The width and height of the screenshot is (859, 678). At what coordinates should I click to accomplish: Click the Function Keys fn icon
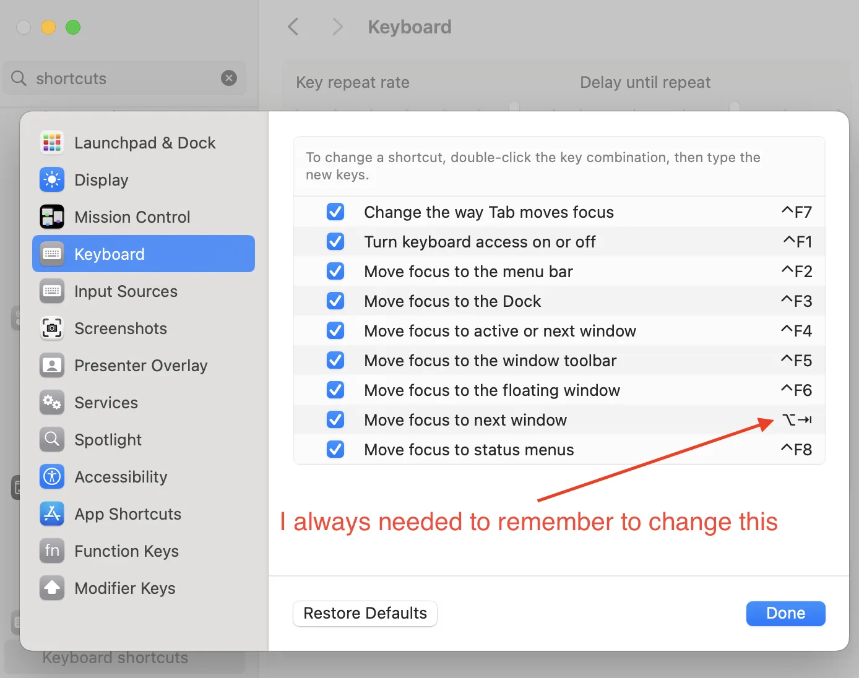pos(52,551)
